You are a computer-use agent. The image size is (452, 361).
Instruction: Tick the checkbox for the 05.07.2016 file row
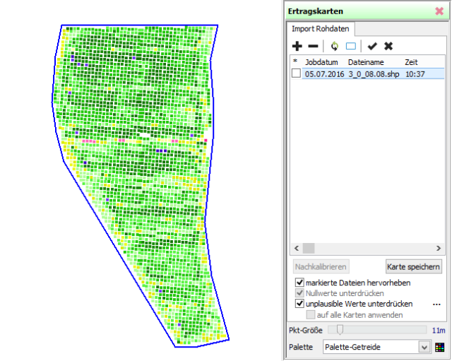point(296,73)
